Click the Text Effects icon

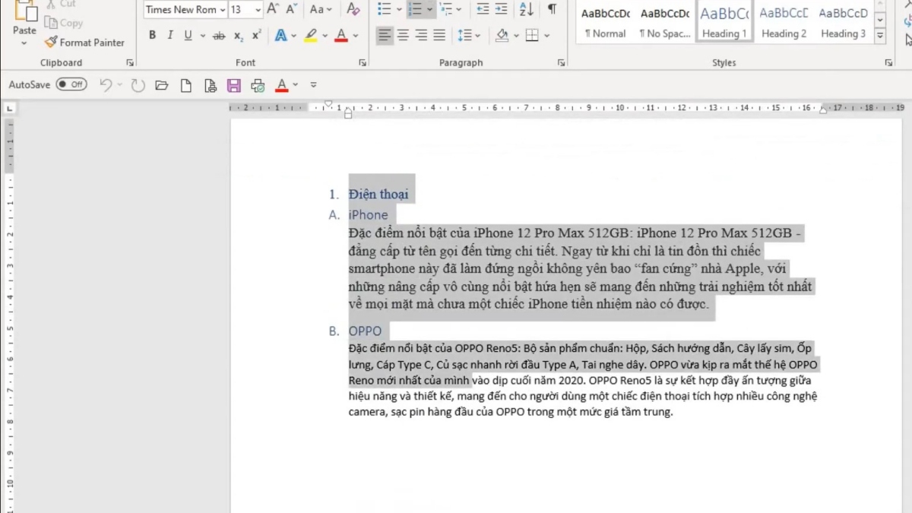(x=281, y=35)
